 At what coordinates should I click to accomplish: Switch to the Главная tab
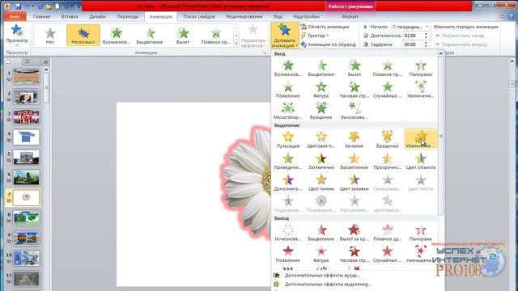[x=41, y=16]
